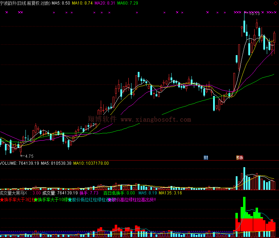Click the red diamond icon at top-right corner
The width and height of the screenshot is (279, 238).
point(276,3)
